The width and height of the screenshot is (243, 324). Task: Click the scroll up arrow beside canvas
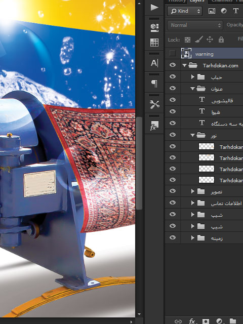click(139, 4)
